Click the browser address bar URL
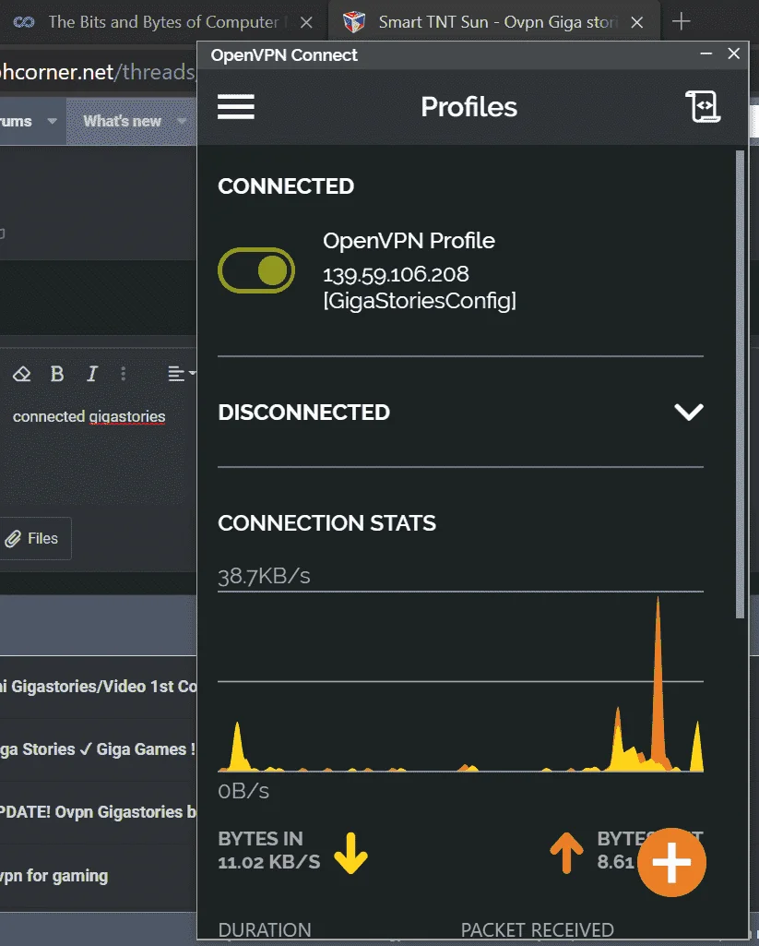This screenshot has width=759, height=946. click(x=98, y=72)
